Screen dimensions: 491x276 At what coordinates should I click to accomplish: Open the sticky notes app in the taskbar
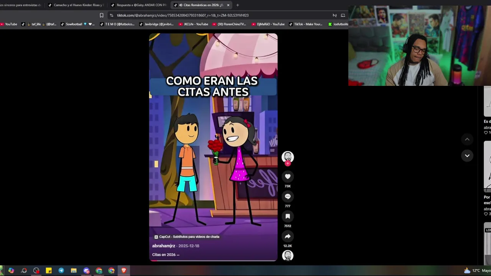[49, 271]
